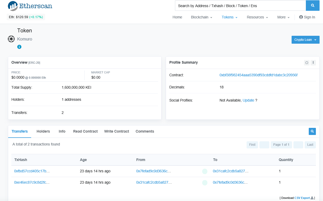
Task: Click the Sign In user icon
Action: point(301,17)
